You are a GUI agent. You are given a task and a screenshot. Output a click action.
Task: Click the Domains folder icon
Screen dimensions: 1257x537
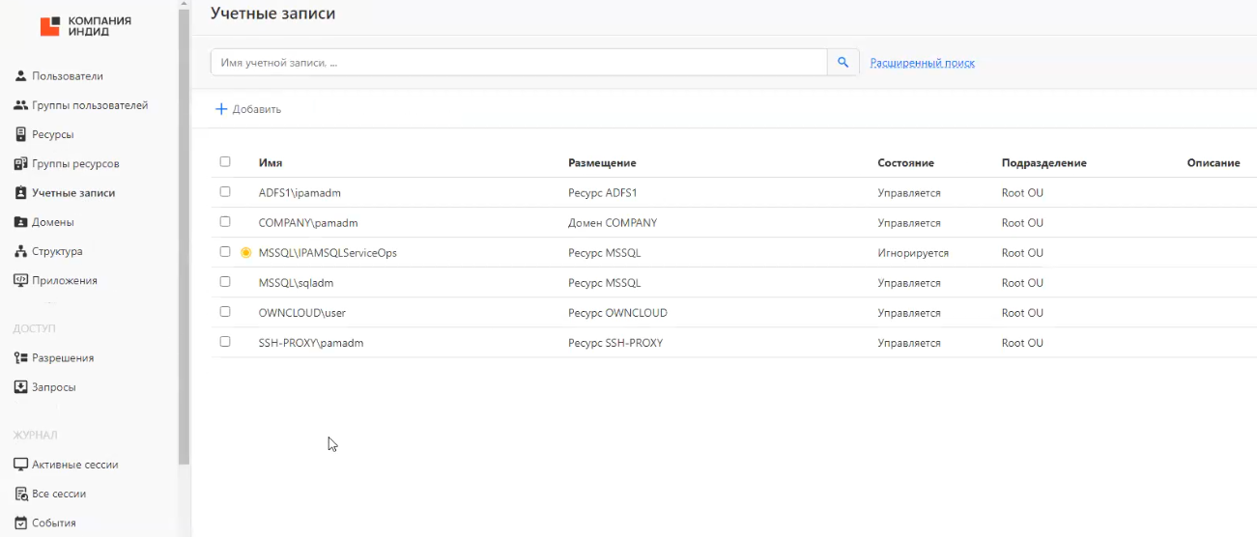[20, 222]
